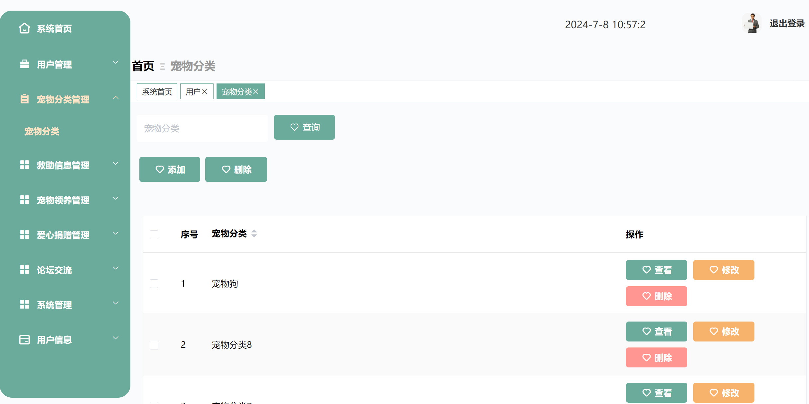
Task: Click the home icon beside 系统首页
Action: tap(24, 29)
